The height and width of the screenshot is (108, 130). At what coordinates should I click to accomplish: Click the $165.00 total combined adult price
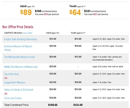(53, 105)
